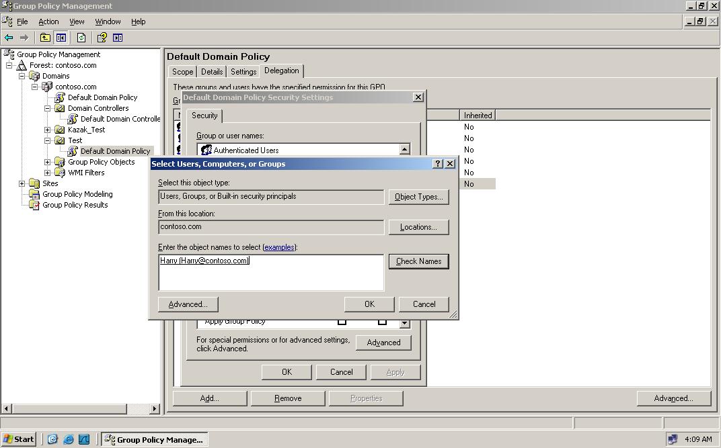This screenshot has height=448, width=721.
Task: Click the Group Policy Results icon
Action: tap(34, 205)
